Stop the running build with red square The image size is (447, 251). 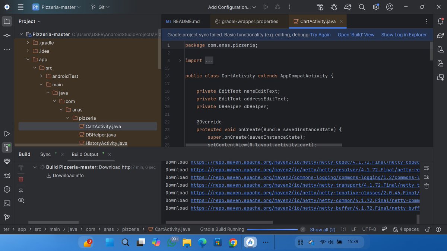click(x=21, y=179)
